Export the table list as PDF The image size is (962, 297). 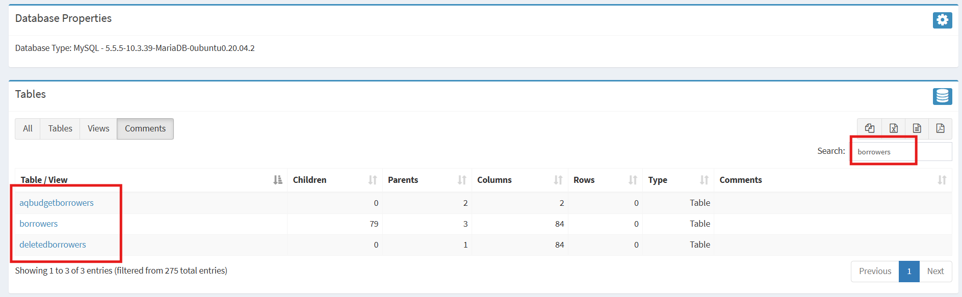[x=940, y=128]
